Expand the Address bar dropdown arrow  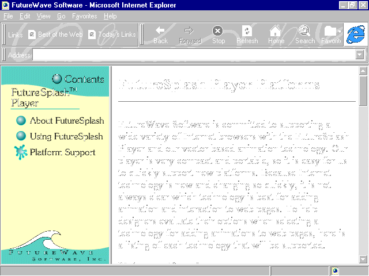360,55
